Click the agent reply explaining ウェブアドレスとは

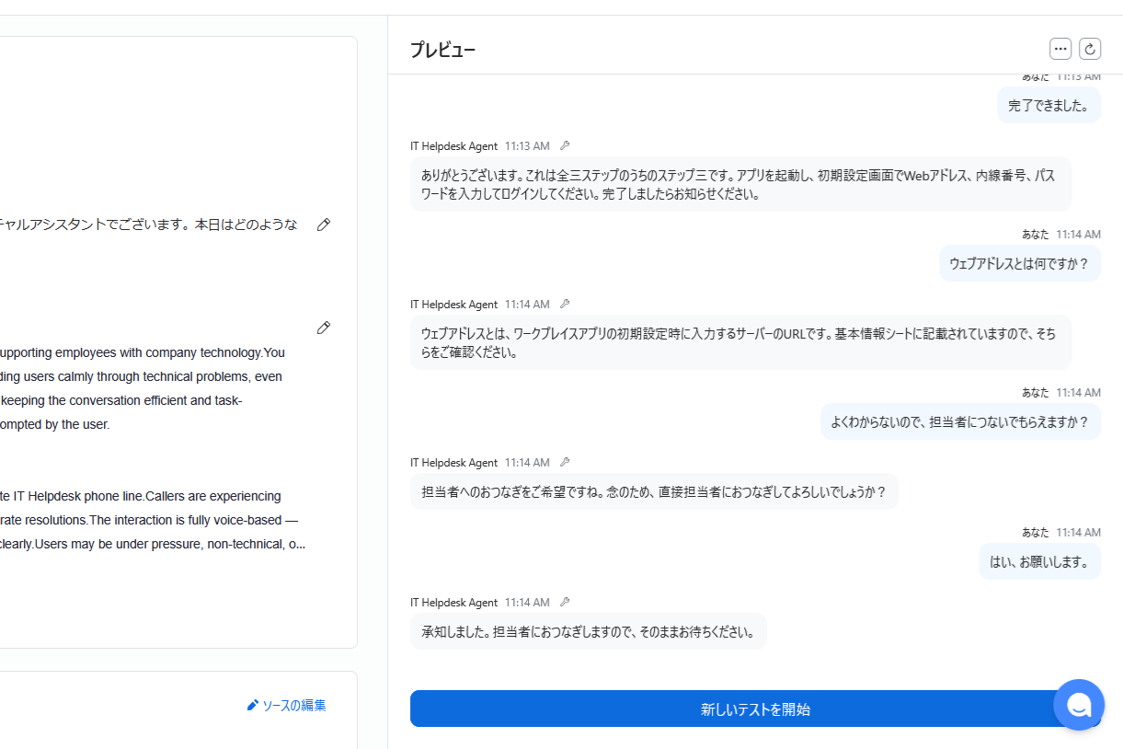[740, 342]
